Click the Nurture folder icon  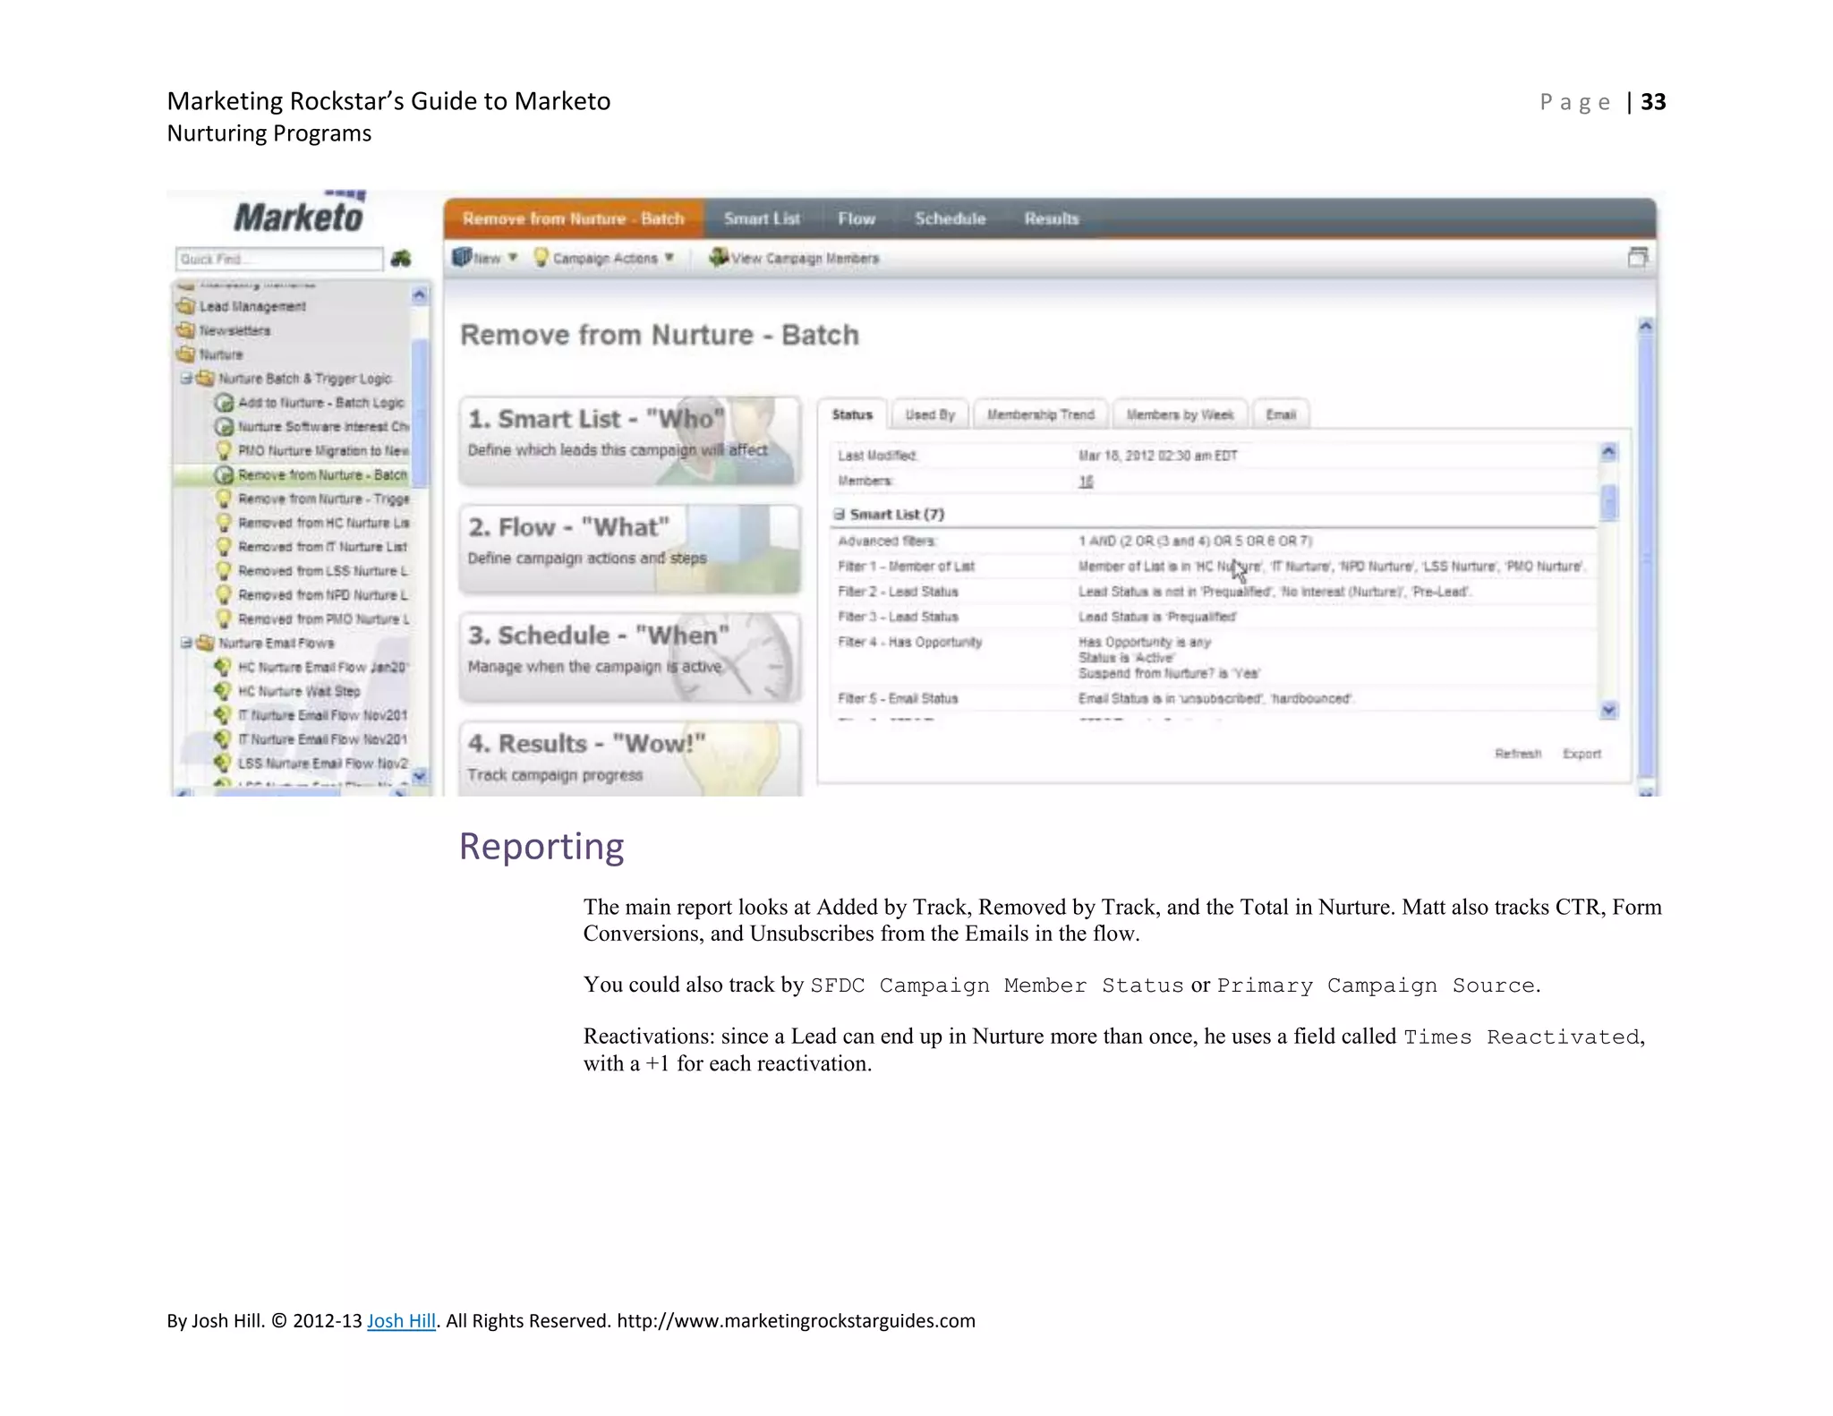tap(186, 354)
